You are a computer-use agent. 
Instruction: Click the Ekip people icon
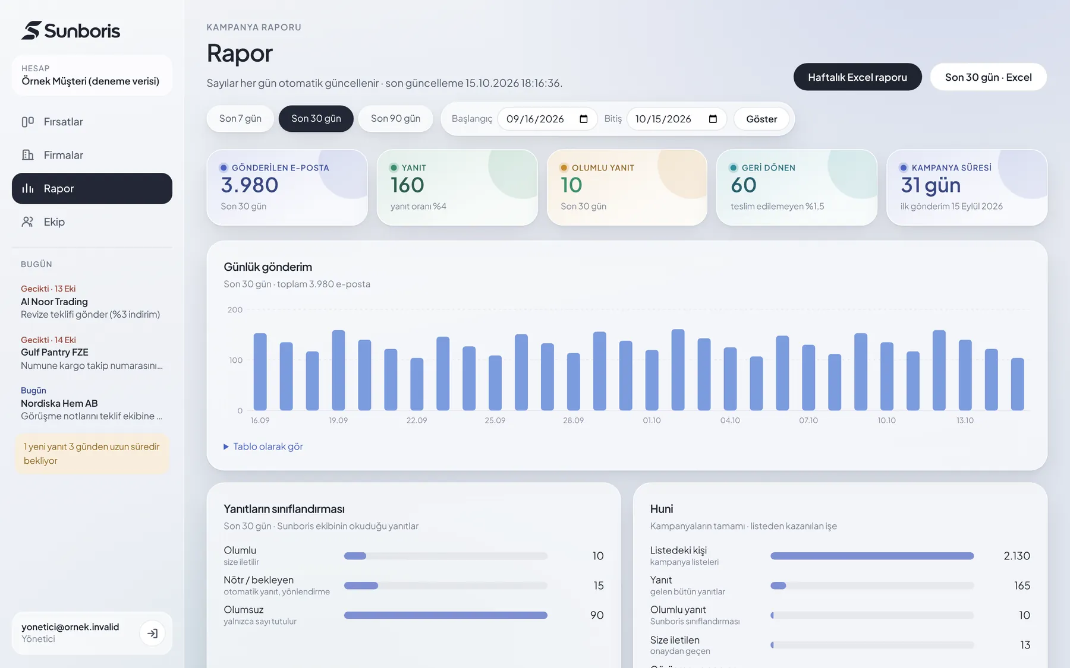click(x=27, y=221)
